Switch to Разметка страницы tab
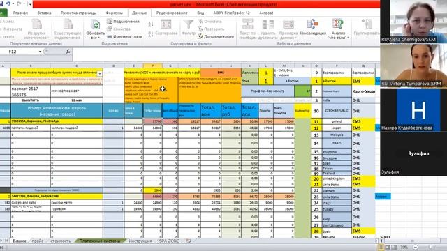Image resolution: width=447 pixels, height=251 pixels. [x=79, y=13]
